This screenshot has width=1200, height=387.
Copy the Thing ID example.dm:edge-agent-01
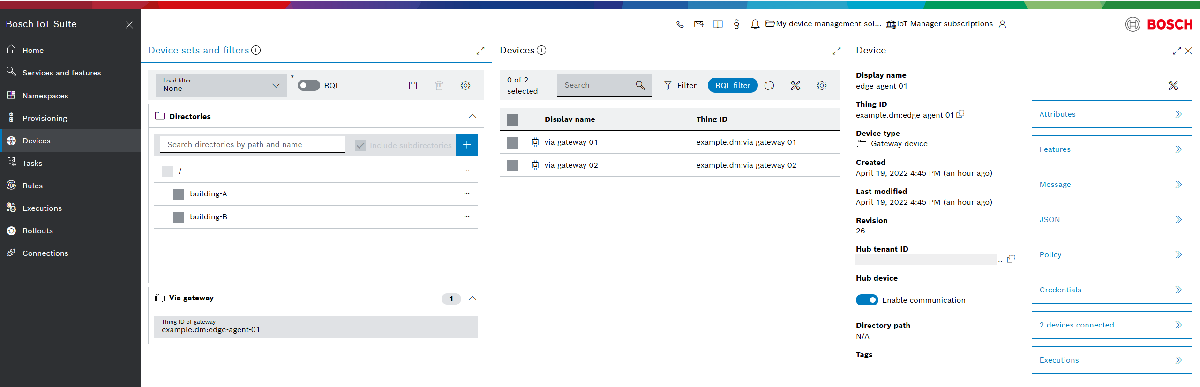960,114
